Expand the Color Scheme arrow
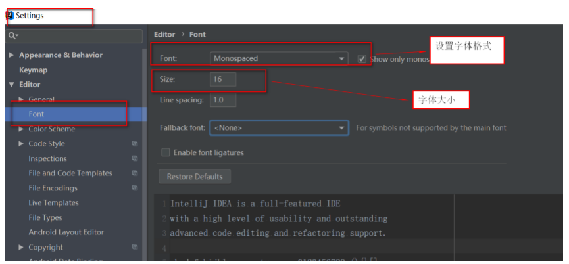The height and width of the screenshot is (264, 569). click(21, 129)
